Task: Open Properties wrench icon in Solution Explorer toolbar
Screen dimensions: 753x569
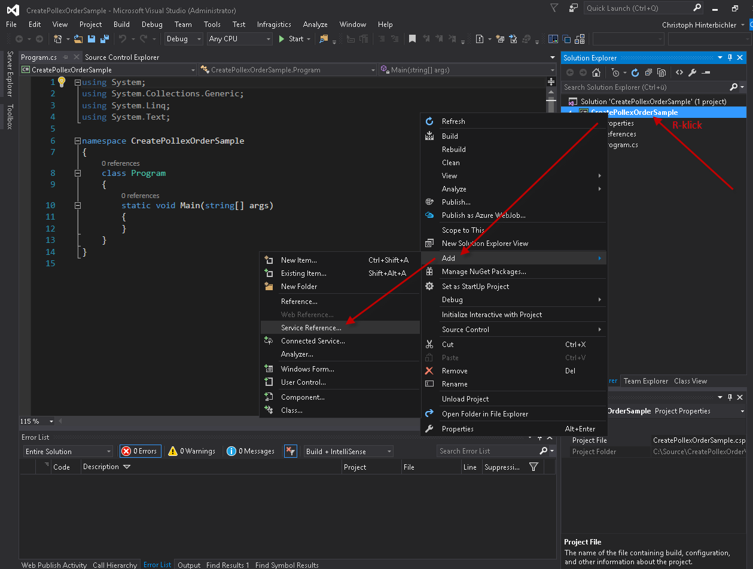Action: pos(692,72)
